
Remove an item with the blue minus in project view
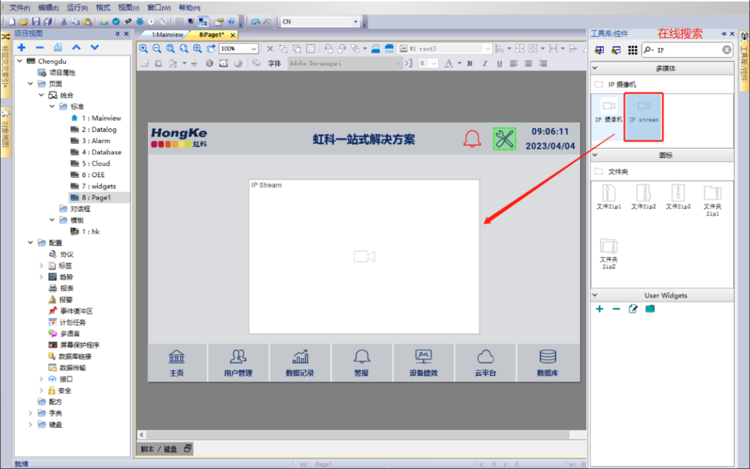[x=40, y=47]
